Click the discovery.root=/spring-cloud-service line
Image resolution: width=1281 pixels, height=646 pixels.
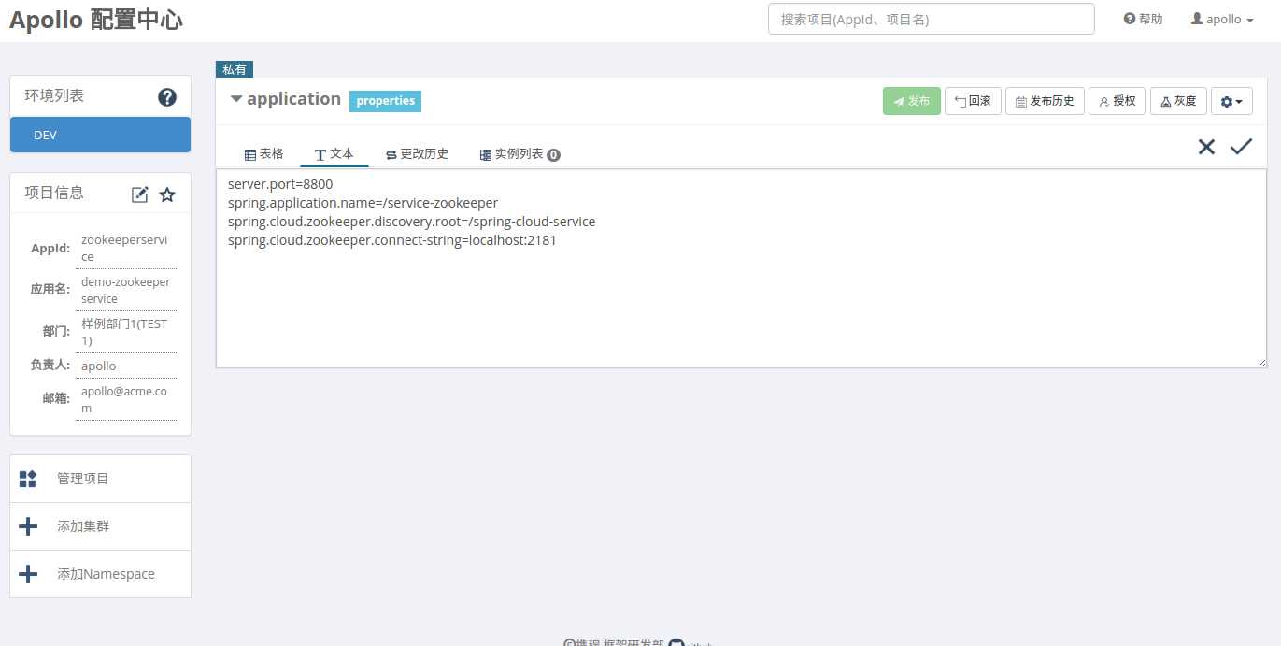tap(411, 222)
